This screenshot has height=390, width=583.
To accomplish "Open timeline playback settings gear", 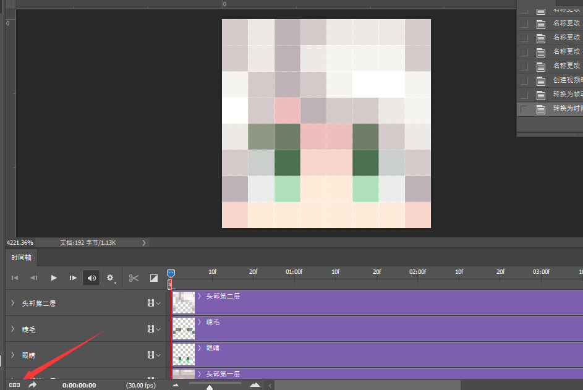I will coord(111,278).
